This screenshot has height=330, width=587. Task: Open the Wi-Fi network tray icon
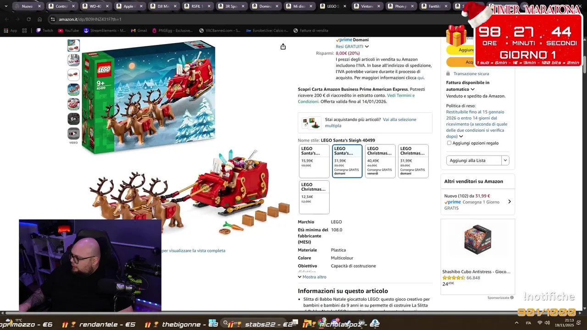pos(540,323)
